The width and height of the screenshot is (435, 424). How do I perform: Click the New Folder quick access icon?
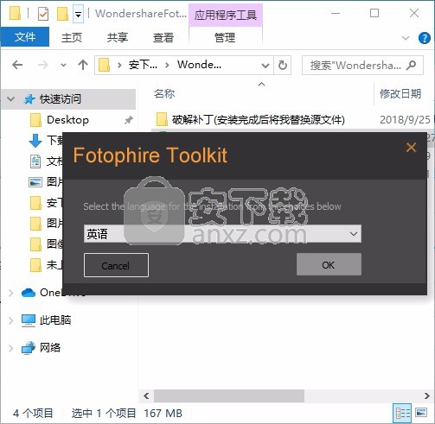pyautogui.click(x=62, y=14)
